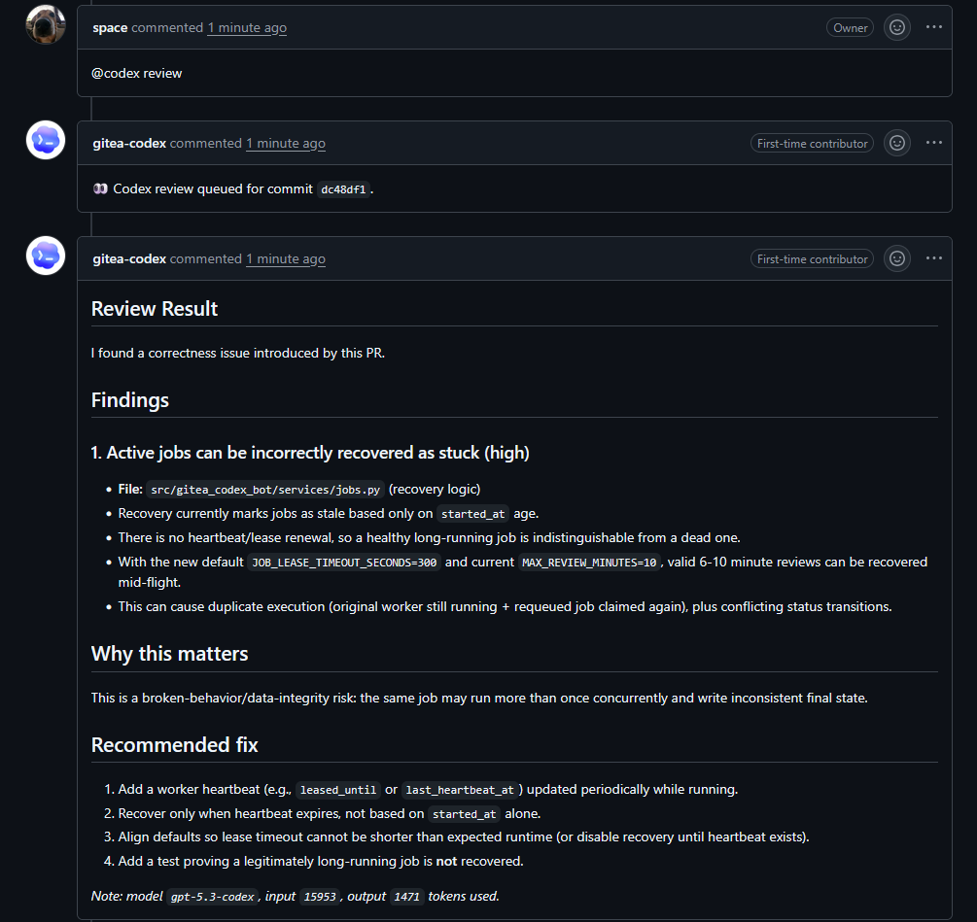Click the JOB_LEASE_TIMEOUT_SECONDS=300 code snippet

[x=344, y=563]
